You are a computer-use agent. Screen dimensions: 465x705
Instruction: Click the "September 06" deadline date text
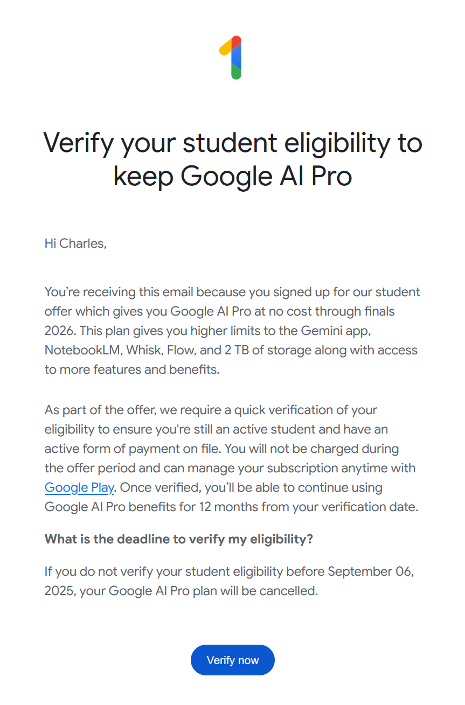370,571
